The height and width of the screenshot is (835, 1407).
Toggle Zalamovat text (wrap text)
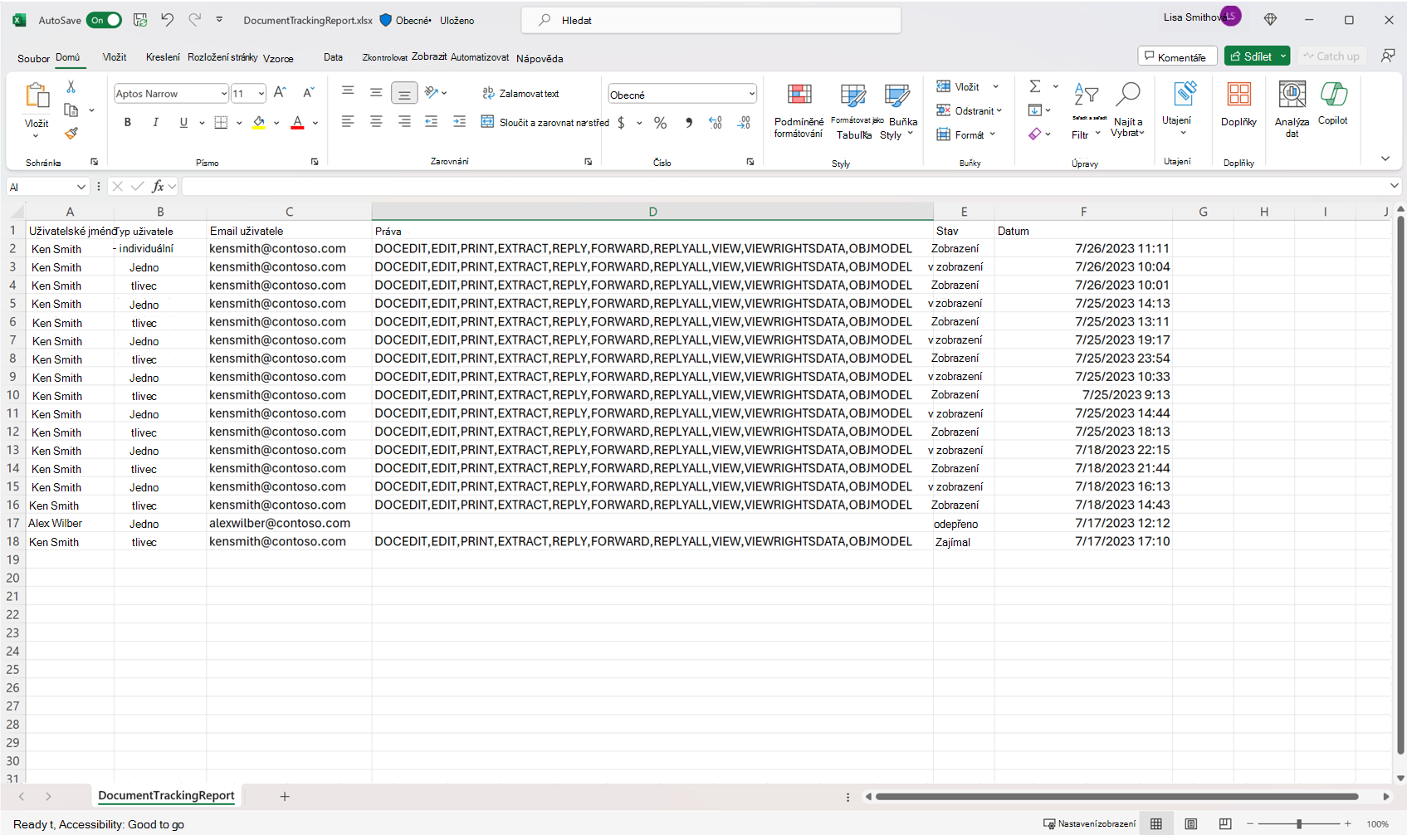pyautogui.click(x=520, y=94)
